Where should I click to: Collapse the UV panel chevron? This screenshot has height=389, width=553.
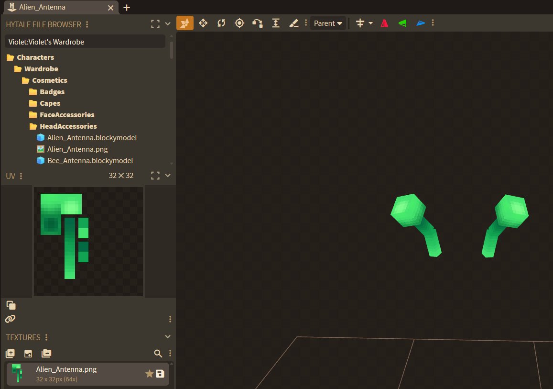pyautogui.click(x=168, y=176)
